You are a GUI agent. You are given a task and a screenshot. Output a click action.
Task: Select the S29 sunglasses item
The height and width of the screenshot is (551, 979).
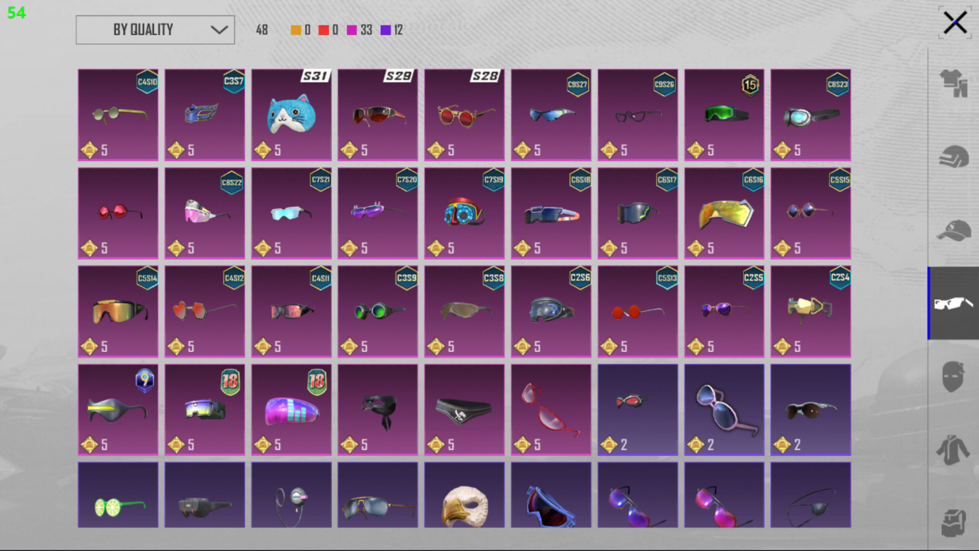pos(378,115)
